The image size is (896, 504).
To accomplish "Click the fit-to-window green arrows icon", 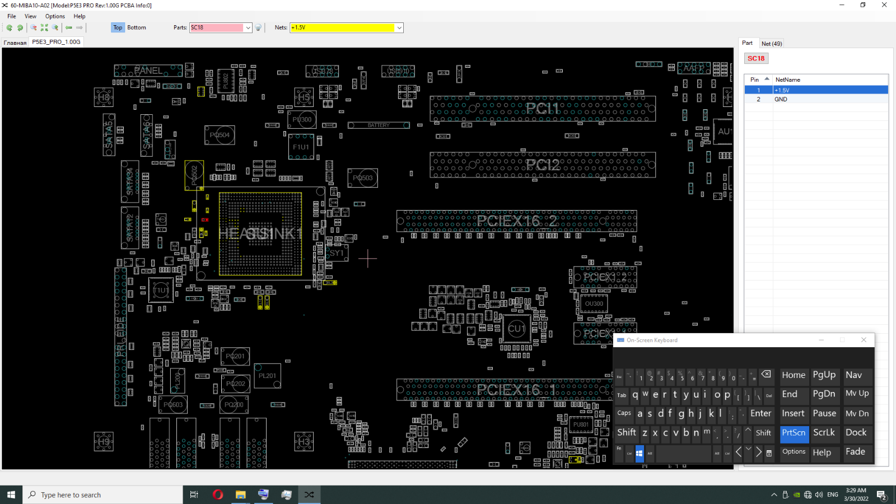I will pyautogui.click(x=44, y=27).
